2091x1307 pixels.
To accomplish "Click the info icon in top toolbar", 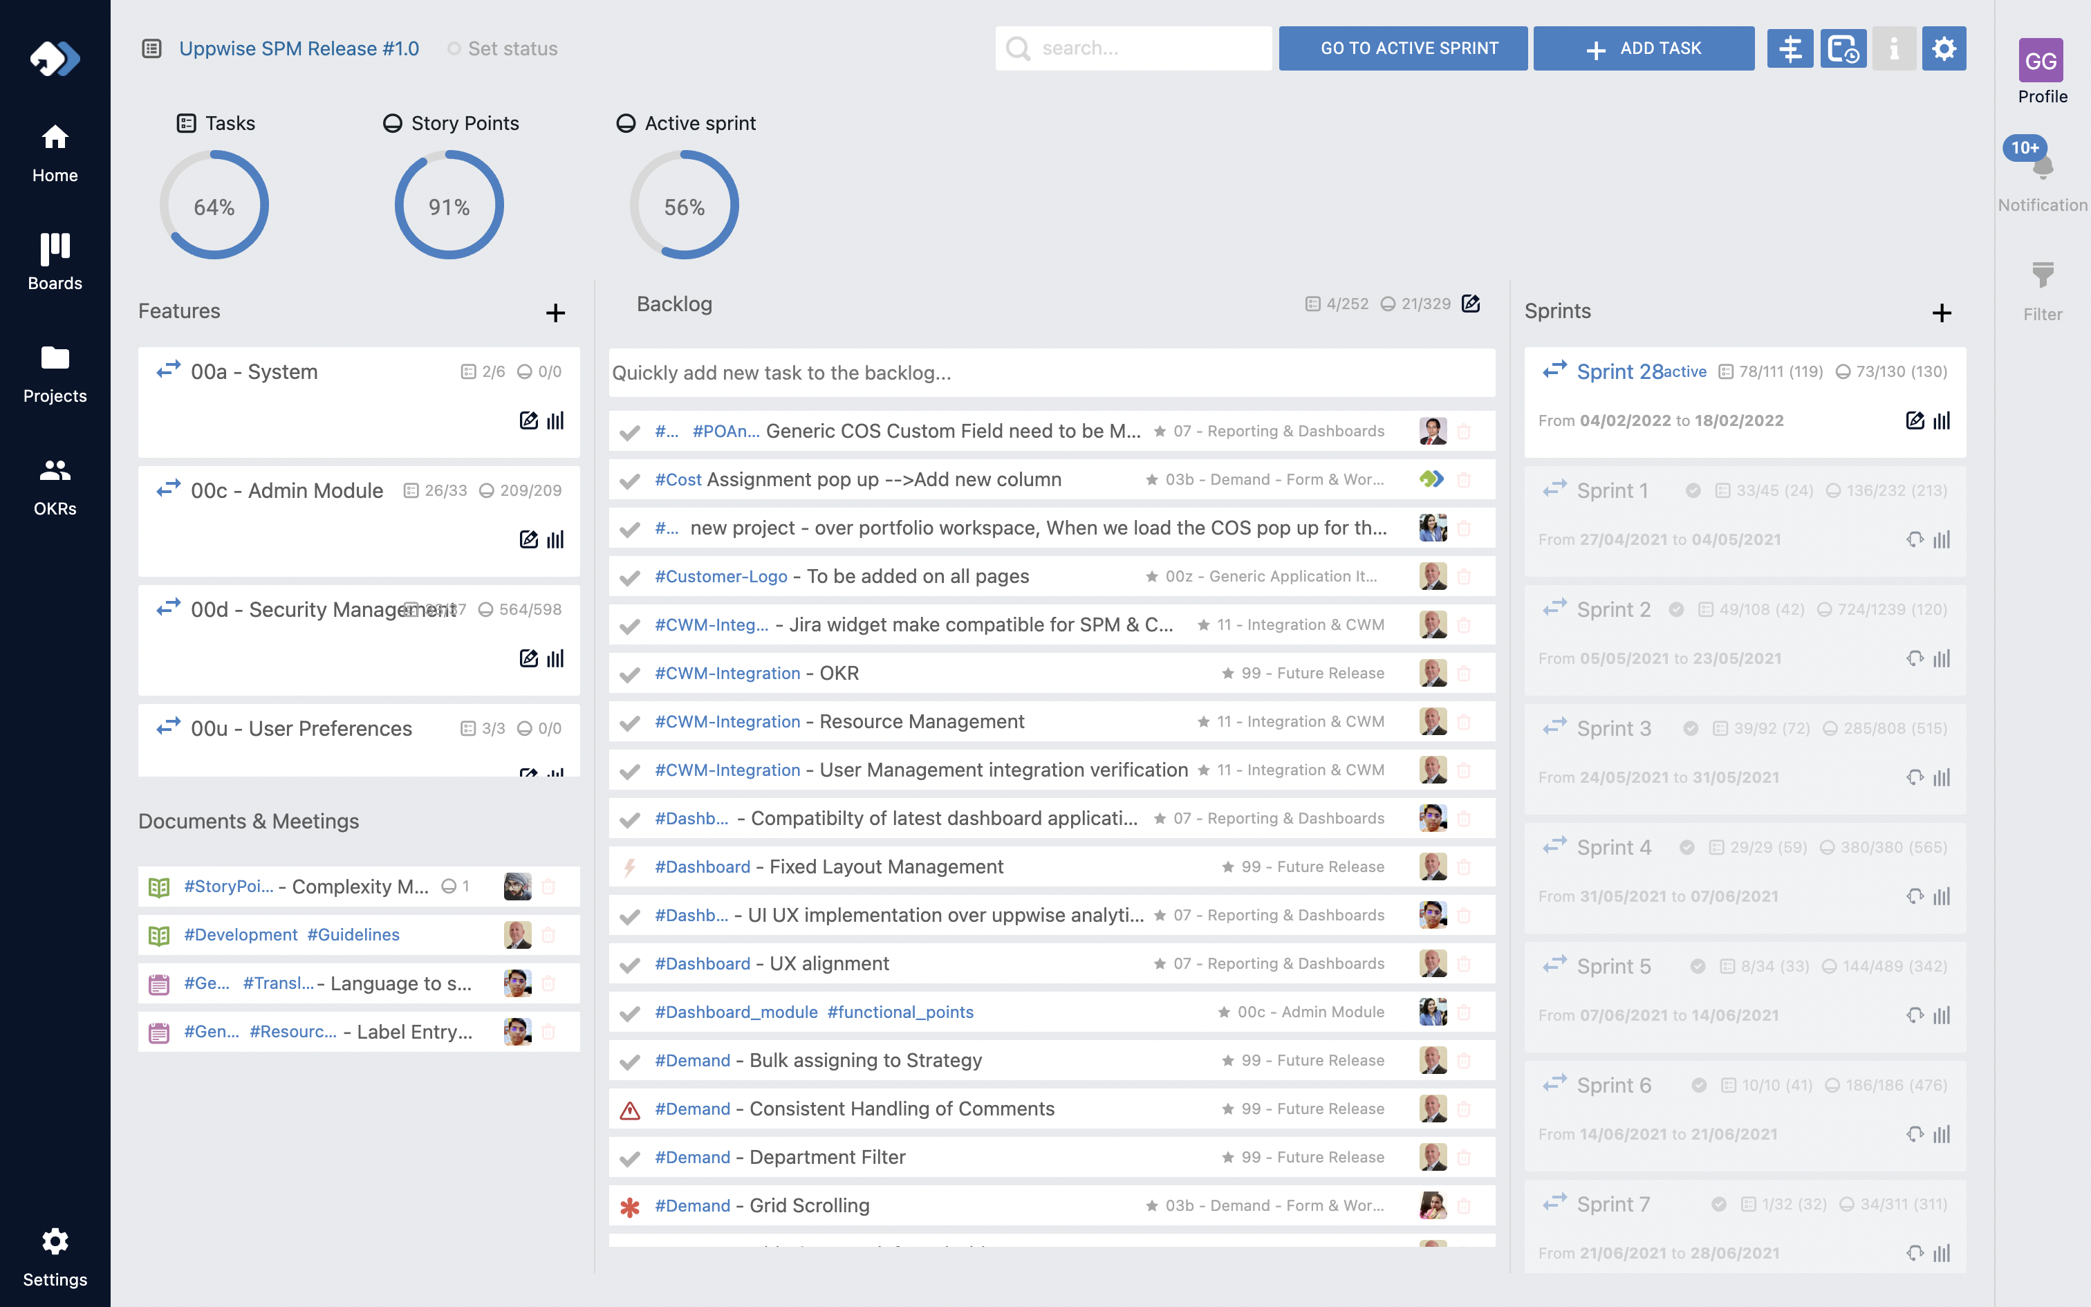I will pyautogui.click(x=1893, y=48).
